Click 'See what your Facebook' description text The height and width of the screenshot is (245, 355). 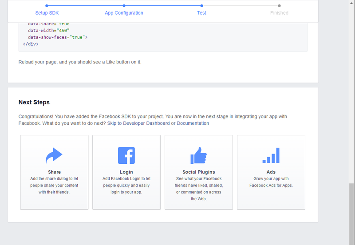[199, 189]
